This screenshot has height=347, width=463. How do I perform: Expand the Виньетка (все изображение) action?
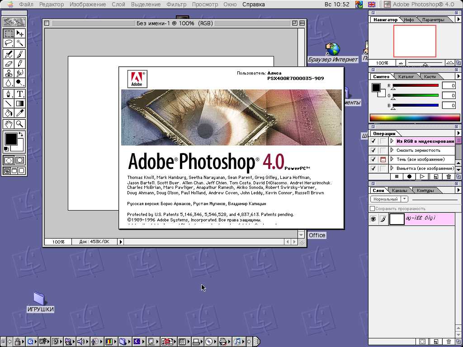(x=392, y=169)
